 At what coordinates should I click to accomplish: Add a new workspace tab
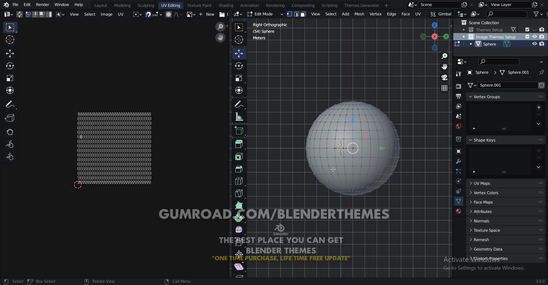coord(386,5)
